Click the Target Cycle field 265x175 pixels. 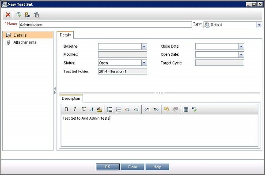coord(220,63)
